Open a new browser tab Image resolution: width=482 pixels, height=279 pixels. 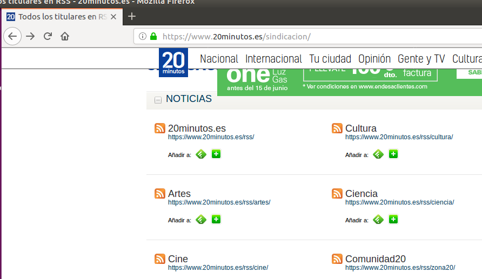click(131, 16)
